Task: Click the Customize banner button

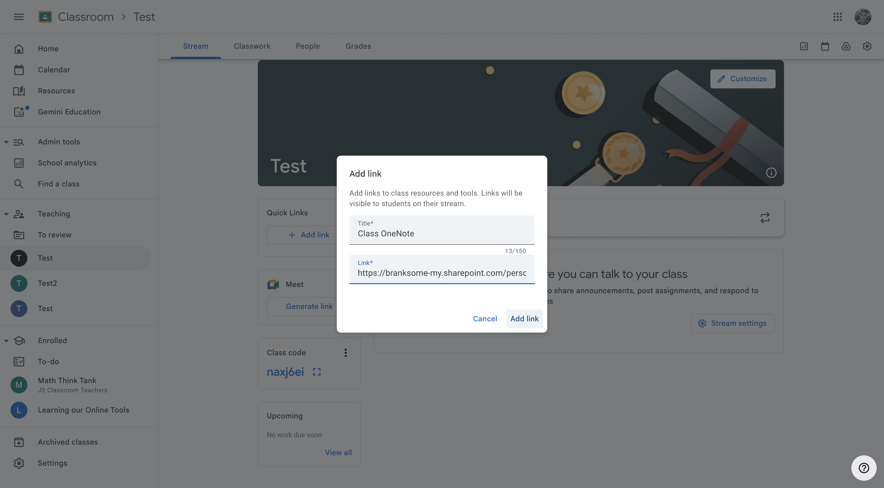Action: (743, 79)
